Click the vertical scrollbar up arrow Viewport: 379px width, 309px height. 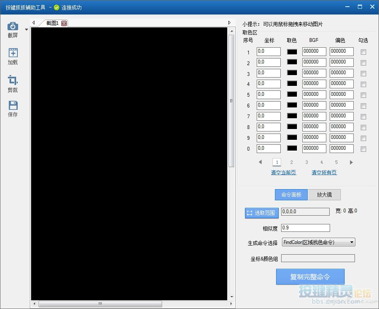pos(231,31)
